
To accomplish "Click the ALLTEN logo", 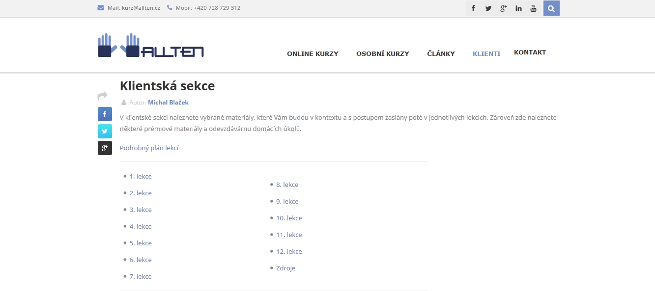I will [150, 45].
